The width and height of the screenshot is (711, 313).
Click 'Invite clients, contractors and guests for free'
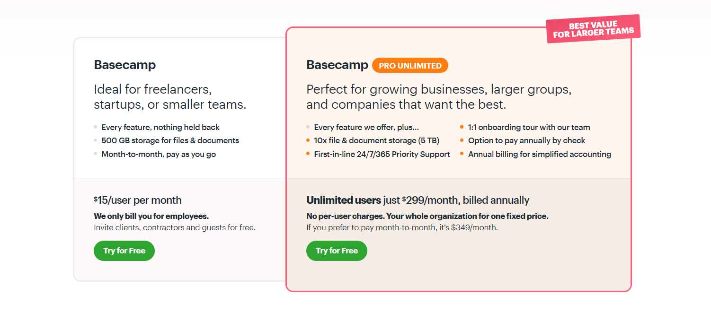click(175, 227)
